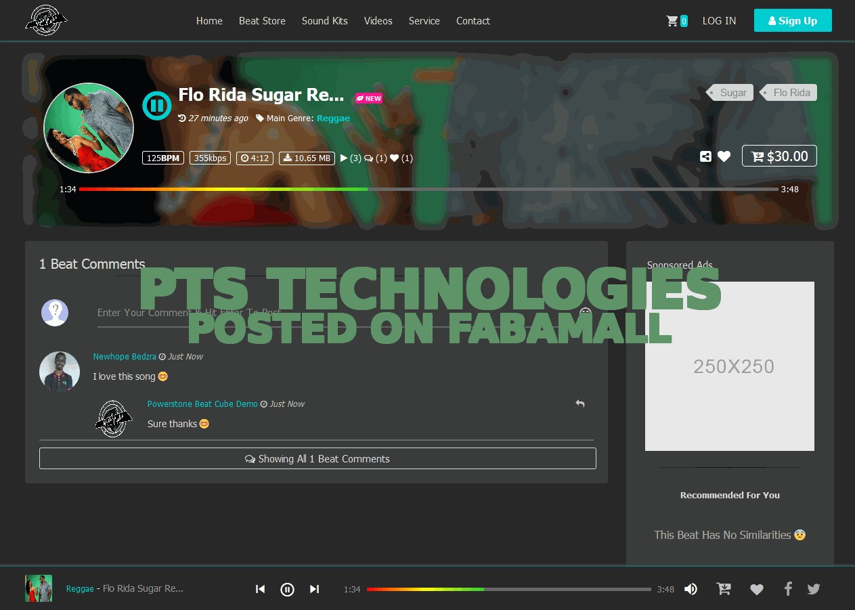Open Newhope Bedzra's profile link

click(125, 357)
